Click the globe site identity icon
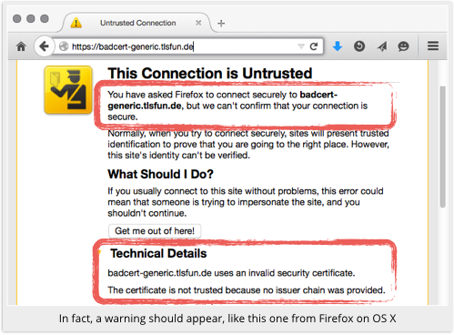The width and height of the screenshot is (454, 335). click(64, 46)
